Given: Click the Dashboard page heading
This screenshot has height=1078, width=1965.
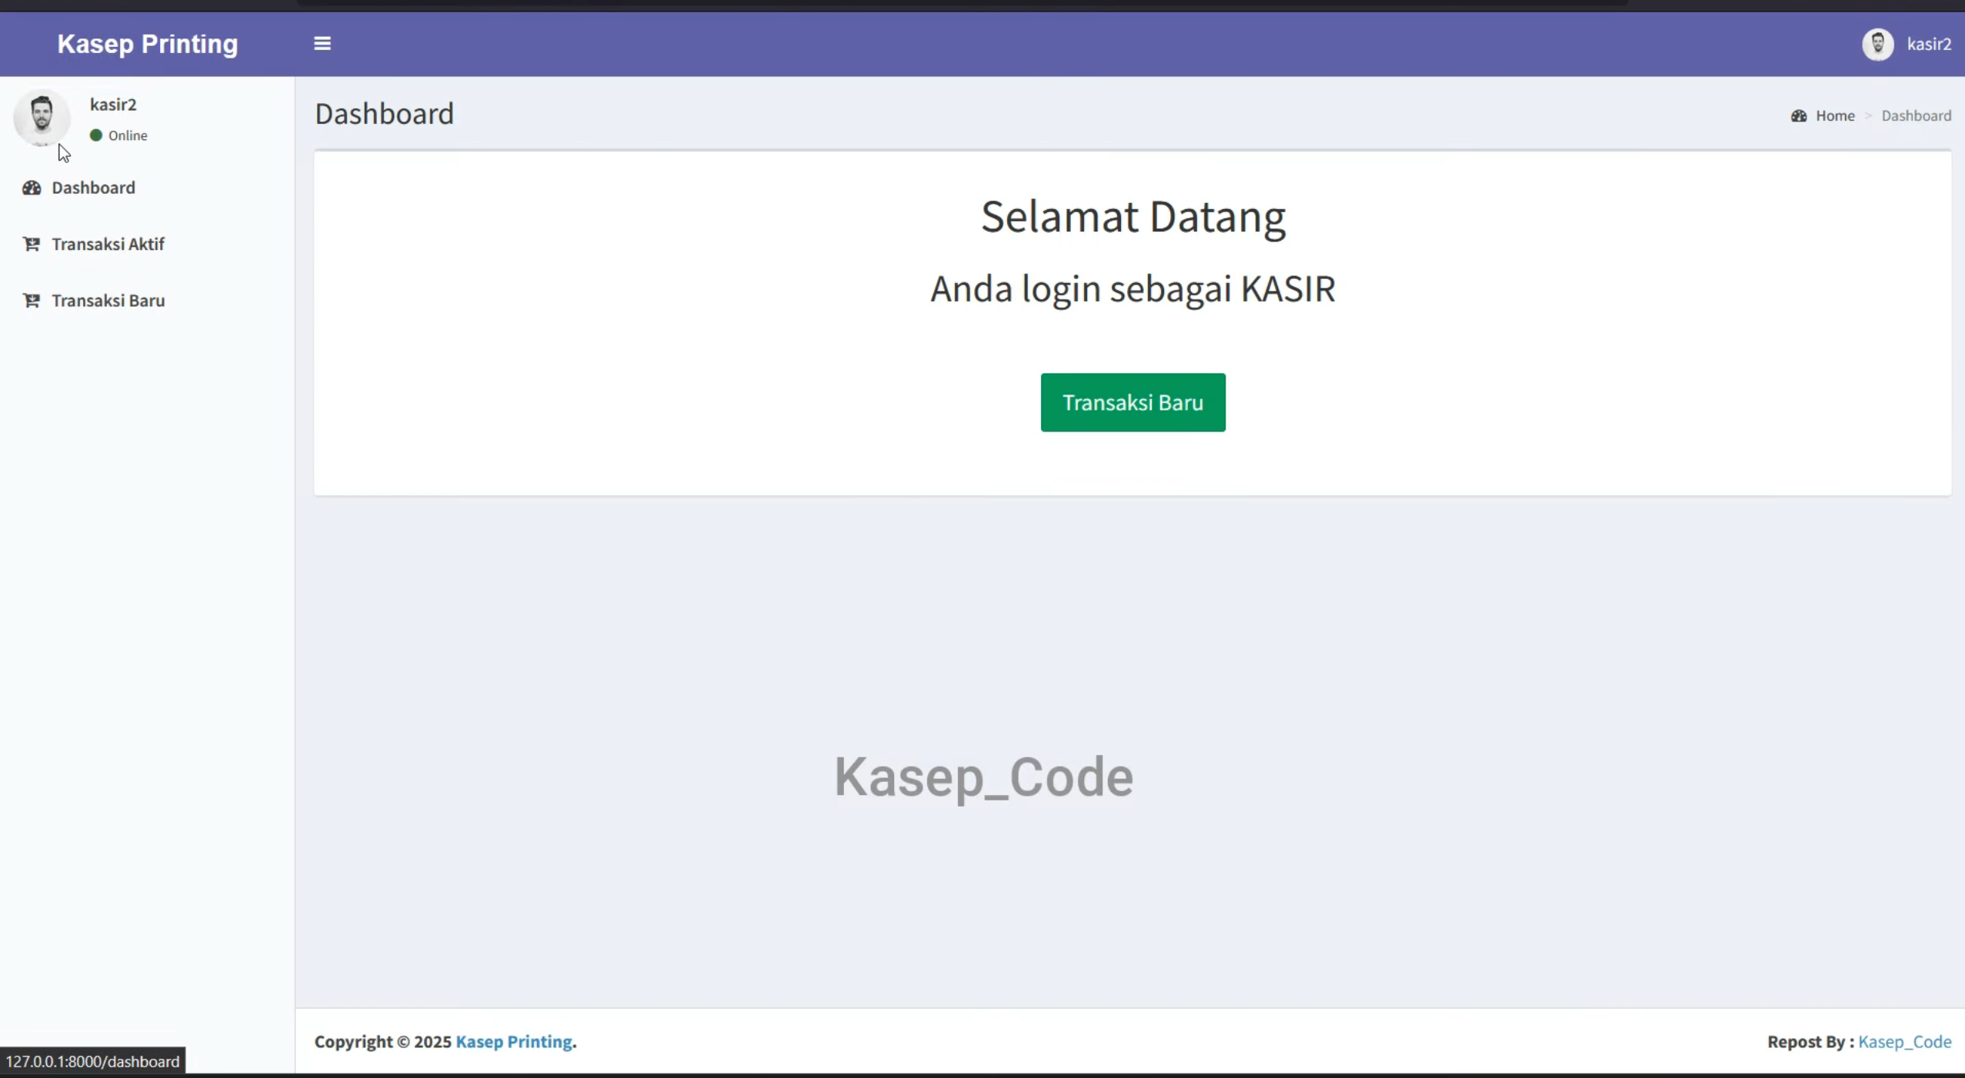Looking at the screenshot, I should click(x=385, y=114).
